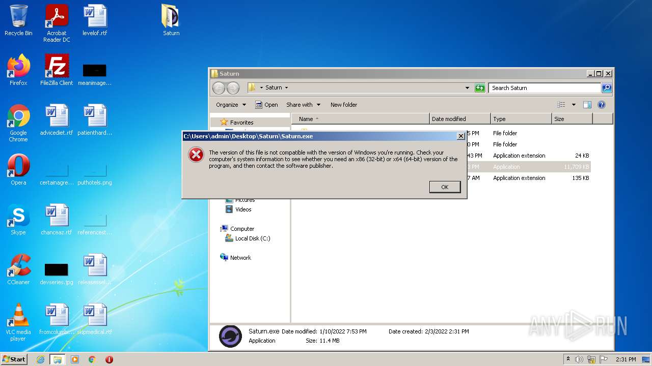Open Windows Media Player from the taskbar
The height and width of the screenshot is (366, 652).
click(75, 359)
